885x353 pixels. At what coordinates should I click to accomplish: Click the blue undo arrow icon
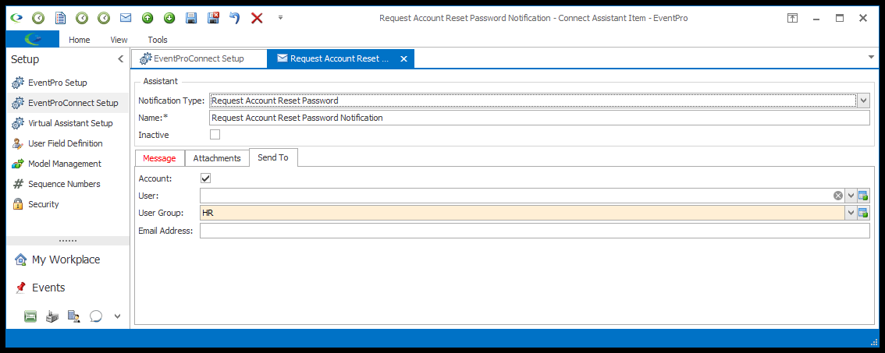[235, 18]
